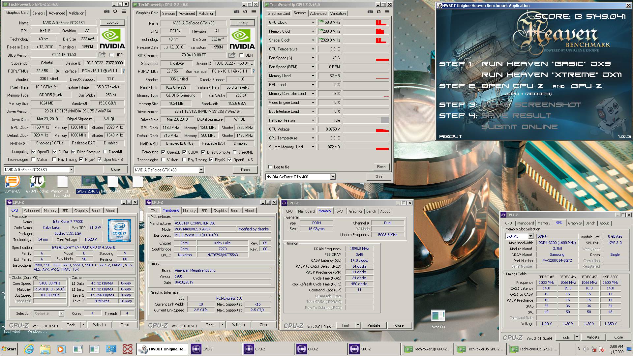
Task: Click camera icon in GPU-Z Sensors window
Action: pyautogui.click(x=370, y=12)
